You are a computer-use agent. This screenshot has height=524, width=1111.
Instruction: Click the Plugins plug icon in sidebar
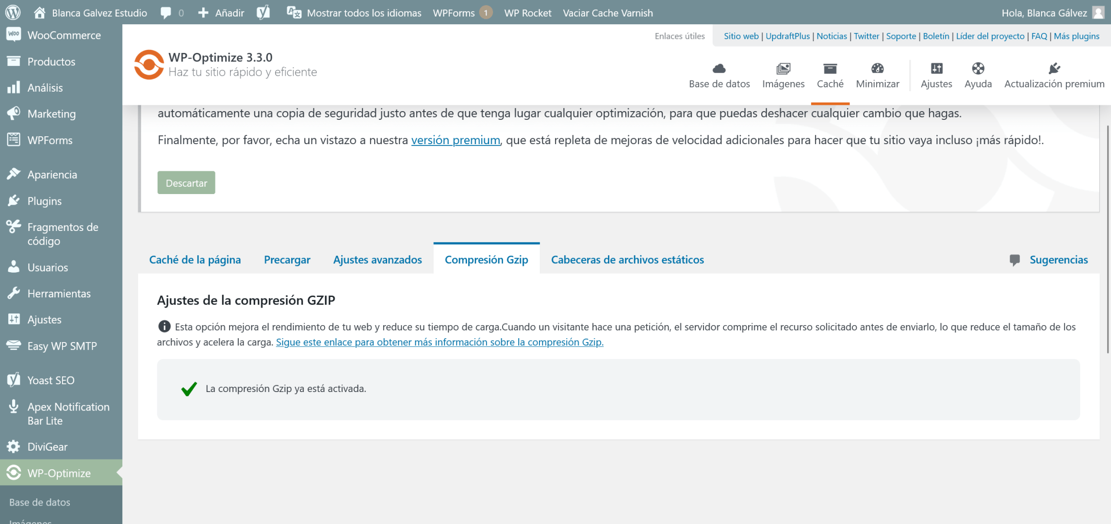(14, 200)
